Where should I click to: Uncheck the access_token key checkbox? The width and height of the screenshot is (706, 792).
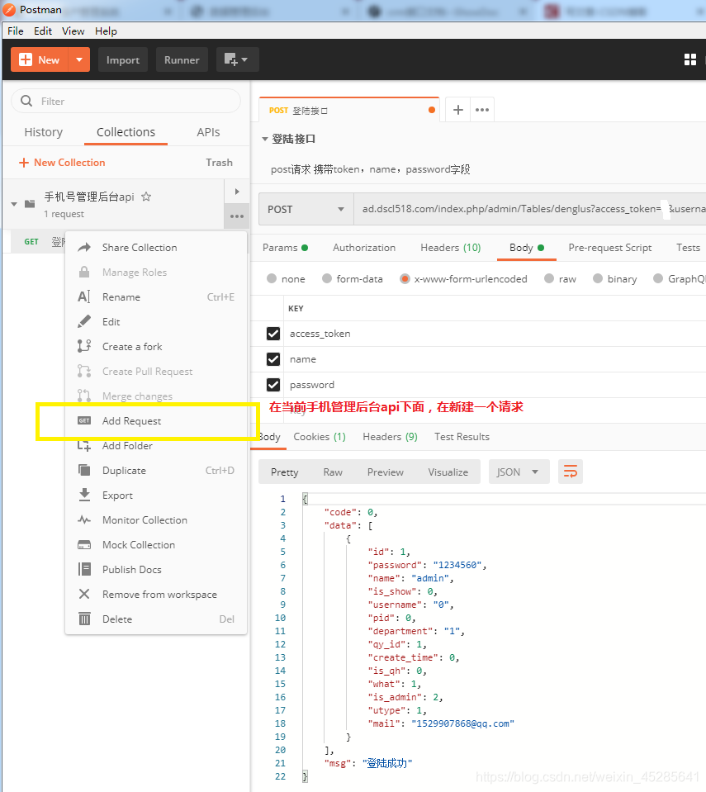pyautogui.click(x=273, y=334)
